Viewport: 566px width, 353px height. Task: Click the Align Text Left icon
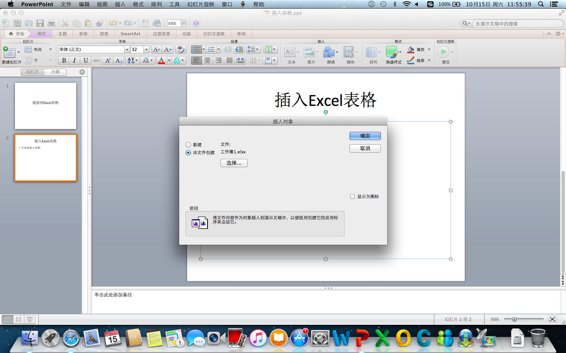(x=196, y=60)
